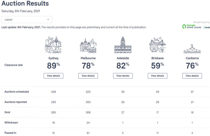The height and width of the screenshot is (136, 210).
Task: Click the Auction Results page heading
Action: click(x=25, y=3)
